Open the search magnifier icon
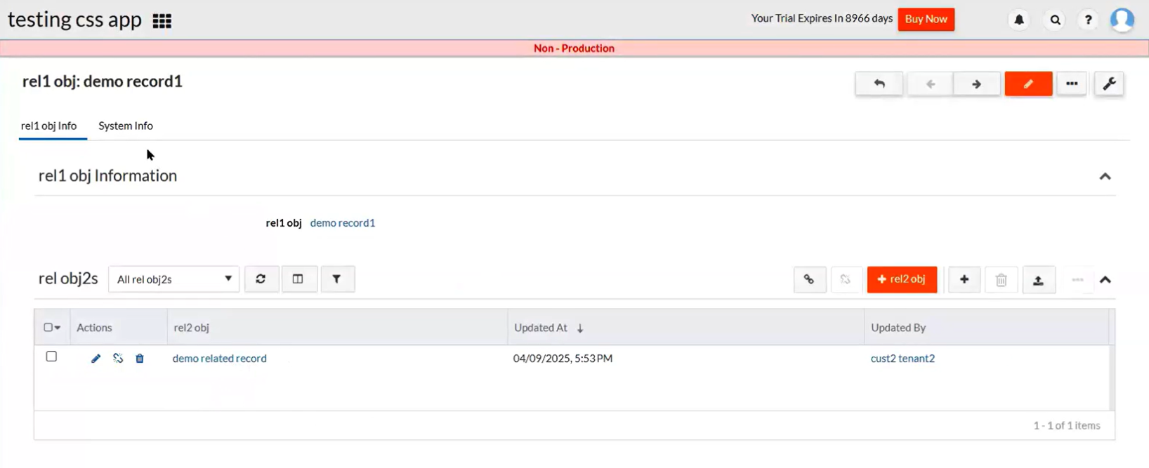The height and width of the screenshot is (468, 1149). [x=1055, y=20]
